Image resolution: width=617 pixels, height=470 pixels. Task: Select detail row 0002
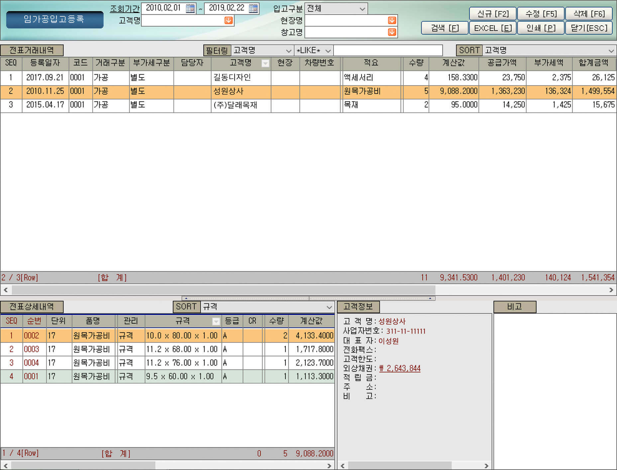tap(167, 336)
